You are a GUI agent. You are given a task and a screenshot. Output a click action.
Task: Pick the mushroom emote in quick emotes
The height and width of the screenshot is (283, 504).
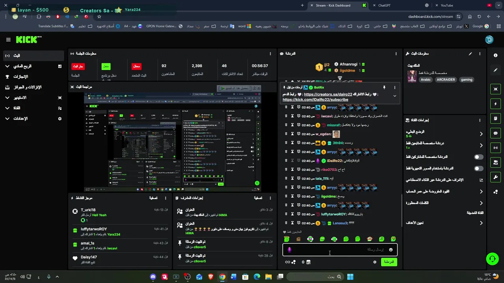[x=369, y=239]
